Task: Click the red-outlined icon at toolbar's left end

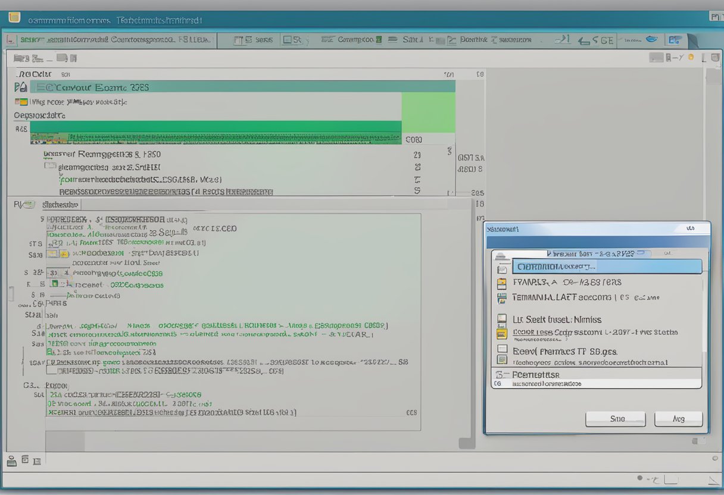Action: click(x=11, y=40)
